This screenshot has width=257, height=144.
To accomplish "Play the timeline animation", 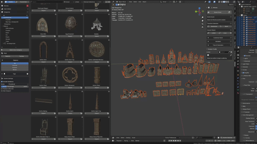I will 176,140.
